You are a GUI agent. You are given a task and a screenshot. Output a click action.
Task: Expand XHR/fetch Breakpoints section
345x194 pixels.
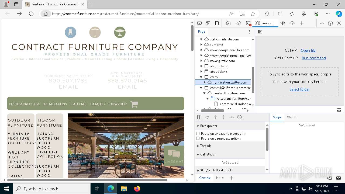tap(198, 170)
